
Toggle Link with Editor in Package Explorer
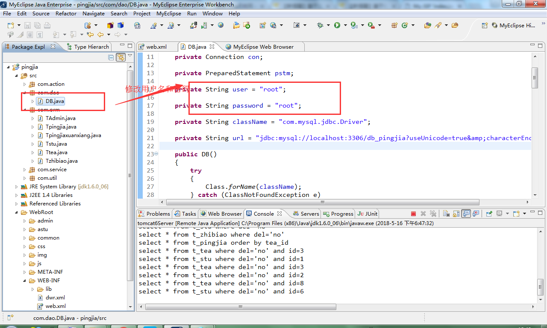(x=121, y=57)
